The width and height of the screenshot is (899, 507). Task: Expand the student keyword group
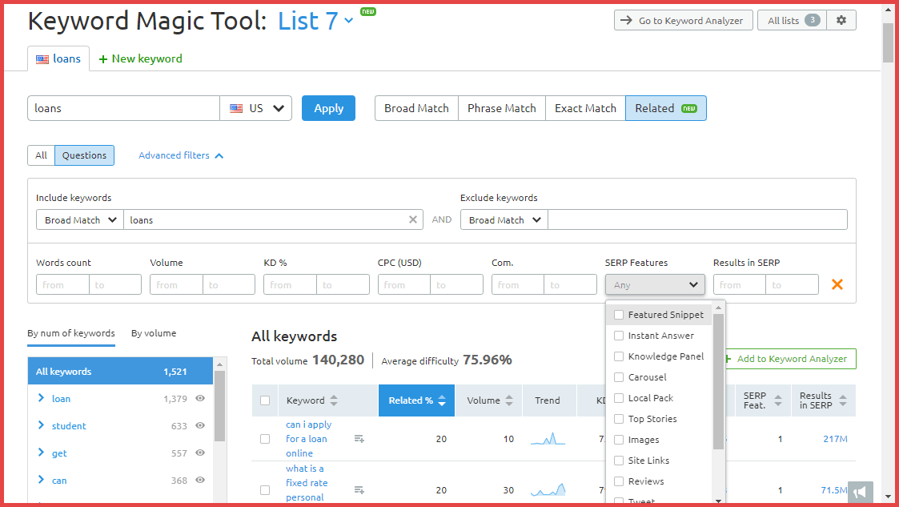tap(41, 425)
